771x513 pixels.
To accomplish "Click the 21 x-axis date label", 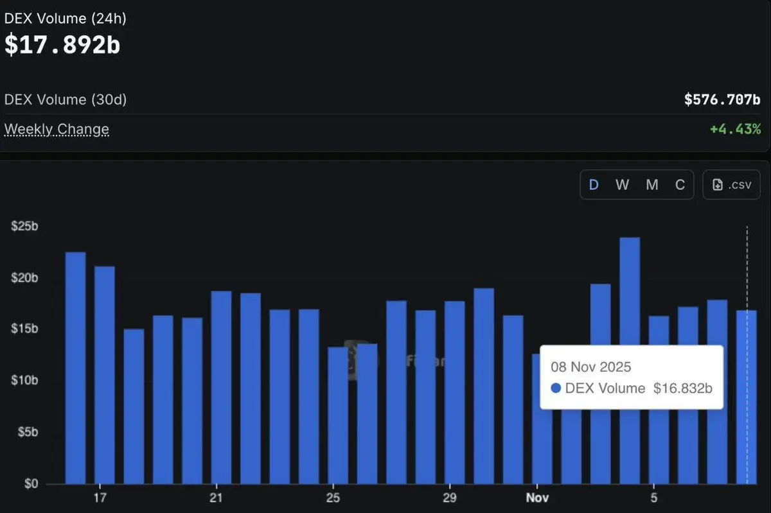I will click(x=216, y=498).
